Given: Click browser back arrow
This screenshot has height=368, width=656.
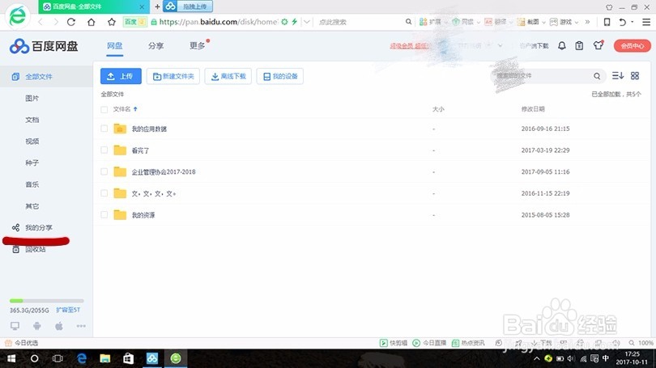Looking at the screenshot, I should [x=40, y=22].
